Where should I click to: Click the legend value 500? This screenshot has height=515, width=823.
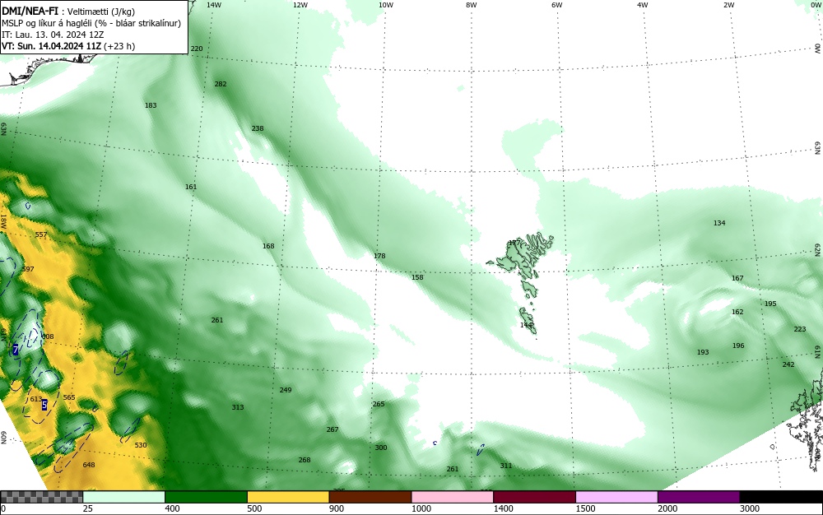pyautogui.click(x=254, y=508)
